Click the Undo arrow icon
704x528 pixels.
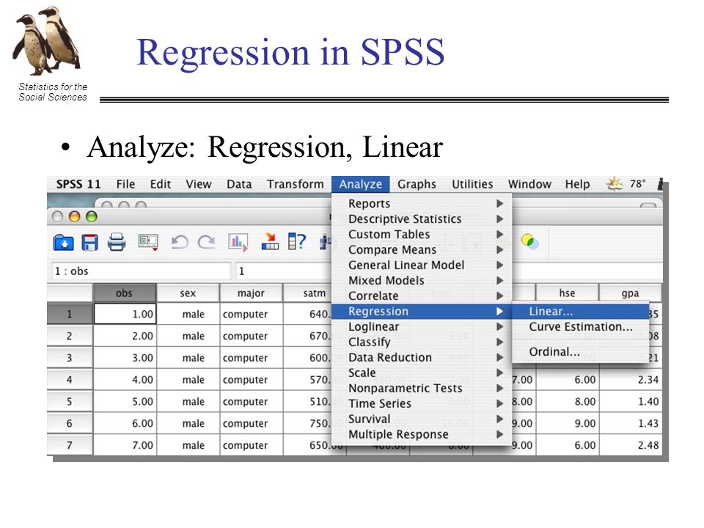point(180,243)
